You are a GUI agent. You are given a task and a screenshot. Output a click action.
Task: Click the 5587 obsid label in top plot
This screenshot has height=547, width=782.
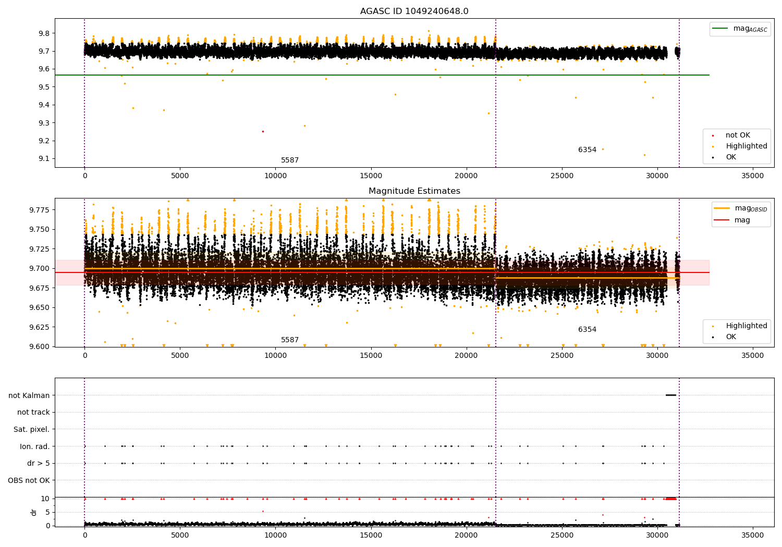290,160
